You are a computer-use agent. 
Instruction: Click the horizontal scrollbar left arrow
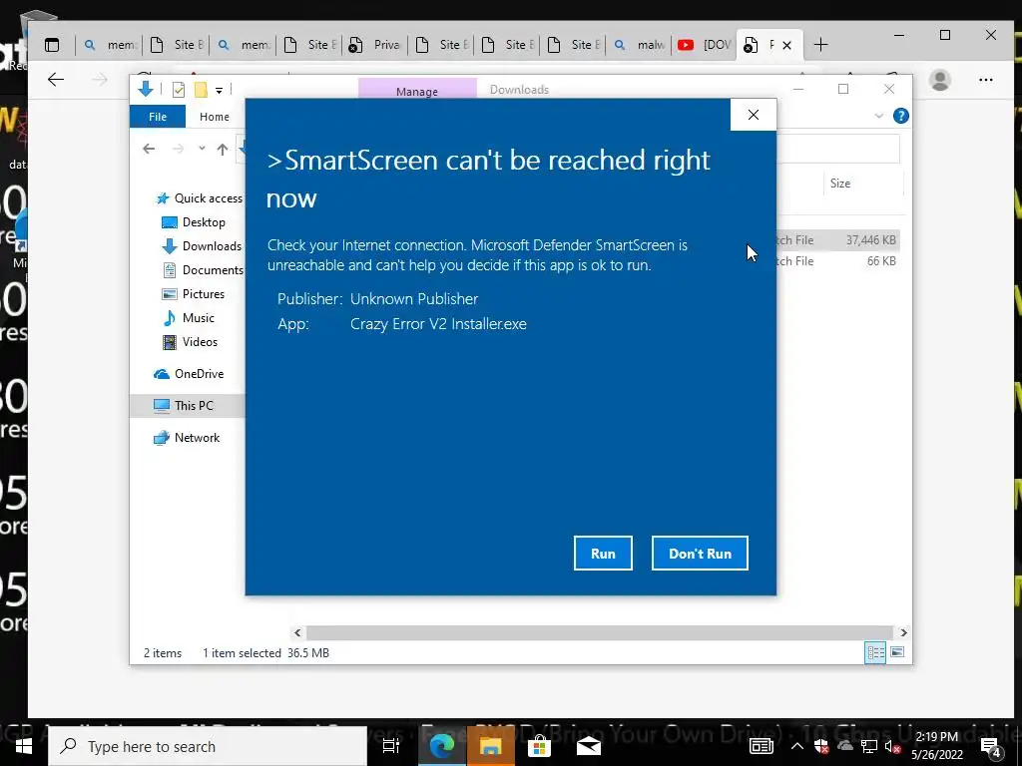pos(297,632)
